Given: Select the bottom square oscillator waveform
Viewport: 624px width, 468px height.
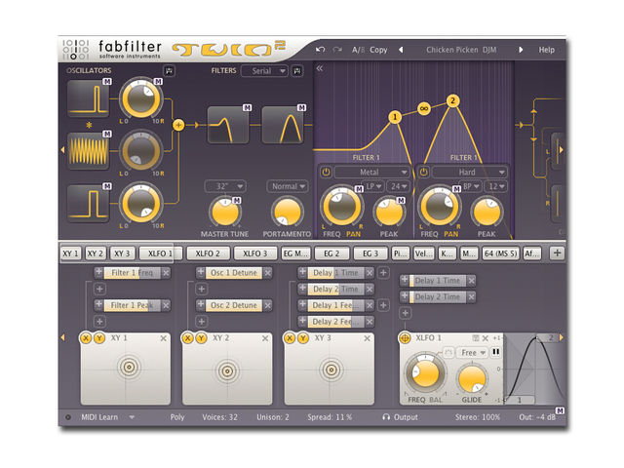Looking at the screenshot, I should pyautogui.click(x=88, y=204).
